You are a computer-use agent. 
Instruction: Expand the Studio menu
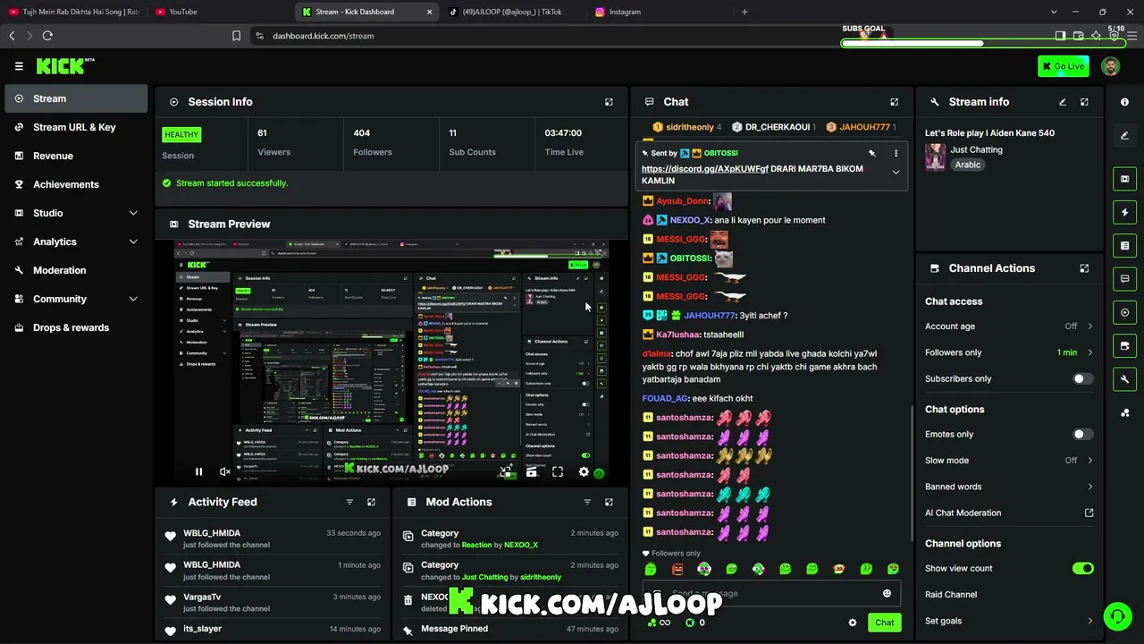[76, 213]
